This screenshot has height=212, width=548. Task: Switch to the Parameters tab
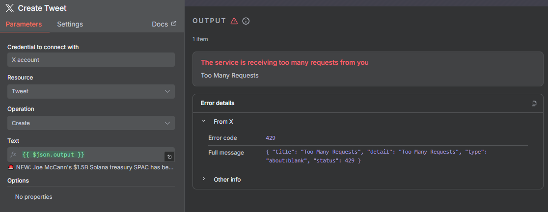(24, 25)
